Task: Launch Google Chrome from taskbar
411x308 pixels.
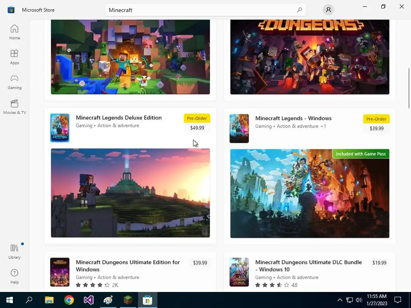Action: (69, 300)
